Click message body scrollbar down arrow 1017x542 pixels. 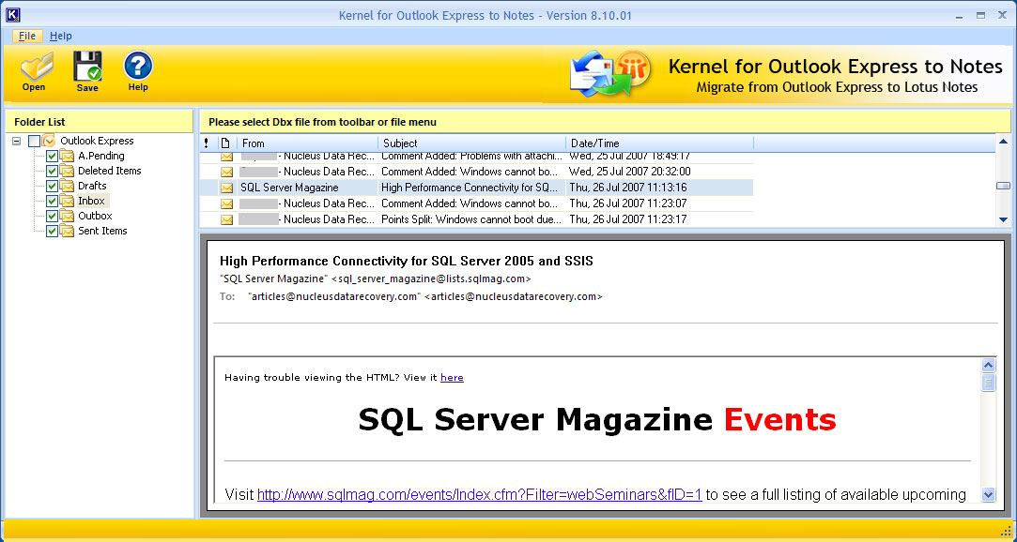coord(989,495)
